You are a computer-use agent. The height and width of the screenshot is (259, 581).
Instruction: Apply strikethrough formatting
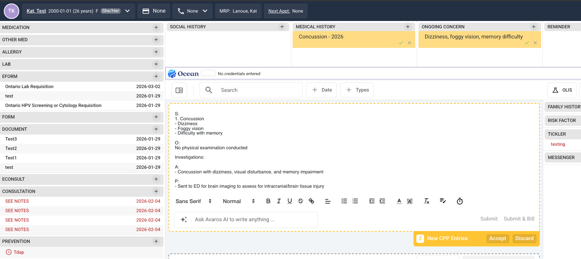(x=301, y=201)
